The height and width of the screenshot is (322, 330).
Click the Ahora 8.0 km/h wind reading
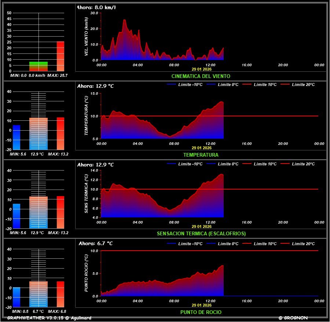point(96,7)
